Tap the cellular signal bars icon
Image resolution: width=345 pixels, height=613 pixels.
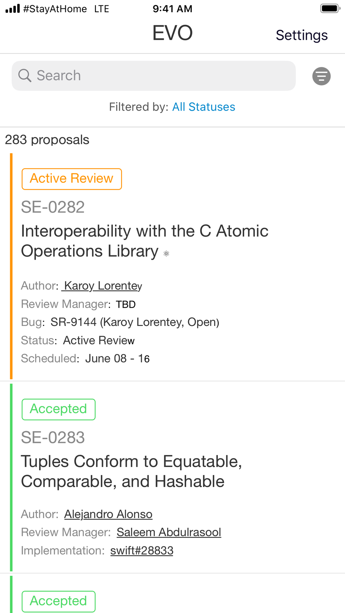(13, 8)
